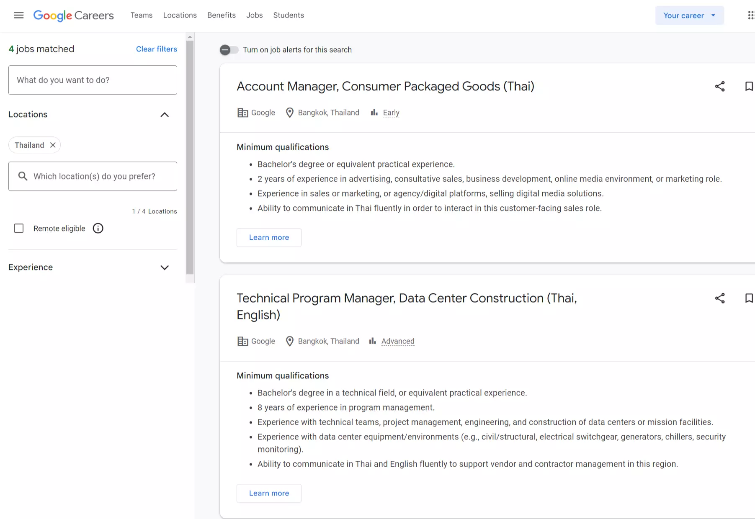
Task: Toggle job alerts for this search
Action: pyautogui.click(x=229, y=50)
